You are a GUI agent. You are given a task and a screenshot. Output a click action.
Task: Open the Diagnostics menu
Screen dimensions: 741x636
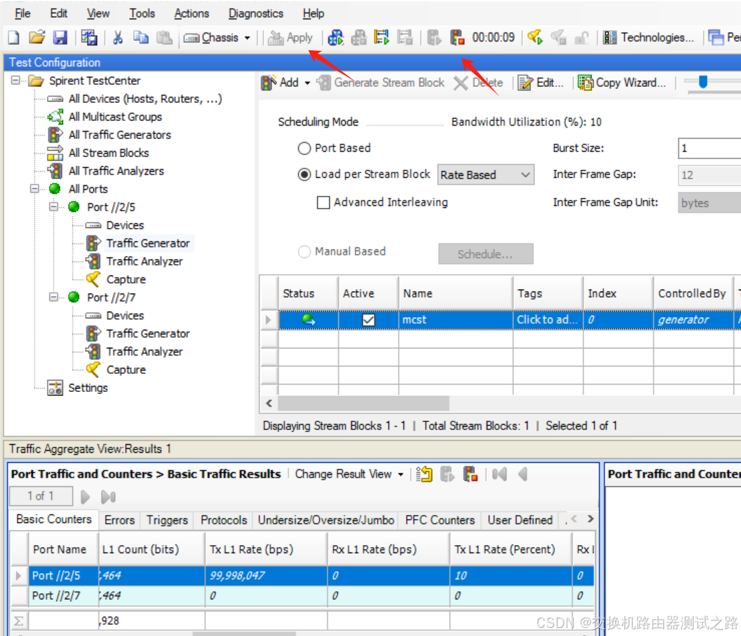[x=255, y=13]
